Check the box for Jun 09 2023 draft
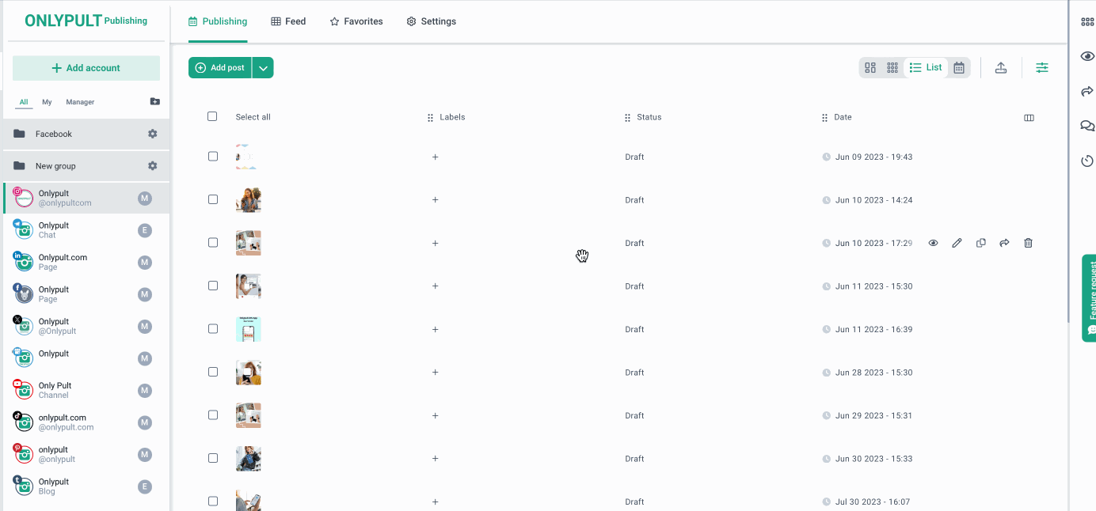This screenshot has width=1096, height=511. [x=212, y=157]
